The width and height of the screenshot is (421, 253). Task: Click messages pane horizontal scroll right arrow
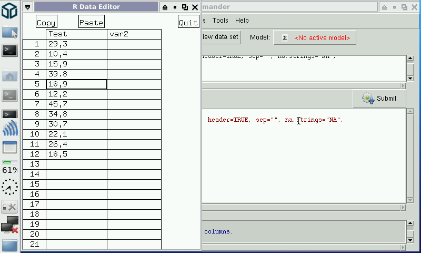coord(403,247)
